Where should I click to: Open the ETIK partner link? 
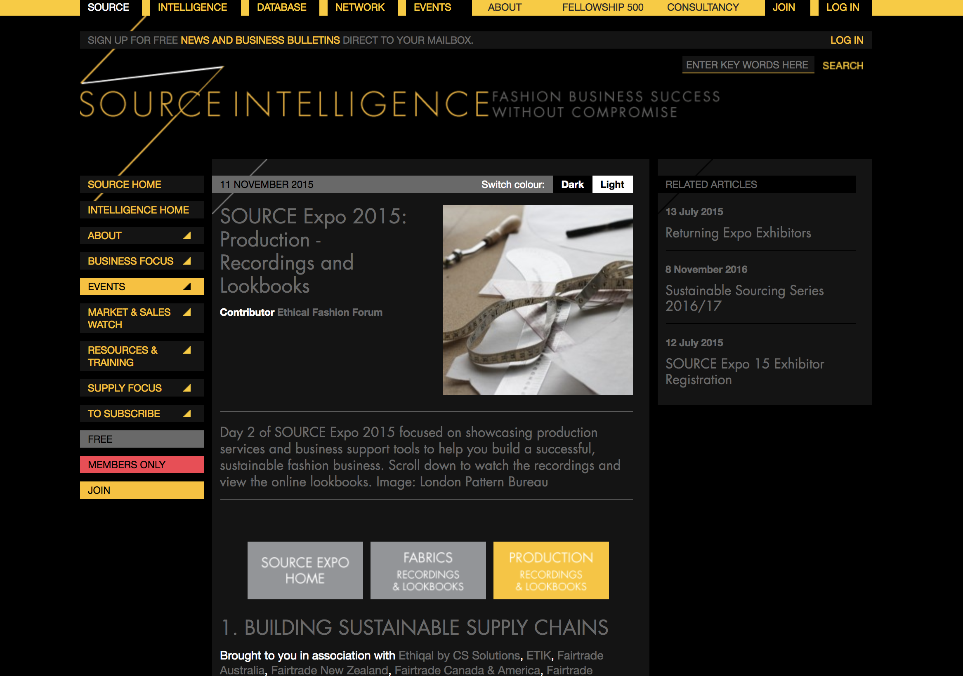pos(538,655)
